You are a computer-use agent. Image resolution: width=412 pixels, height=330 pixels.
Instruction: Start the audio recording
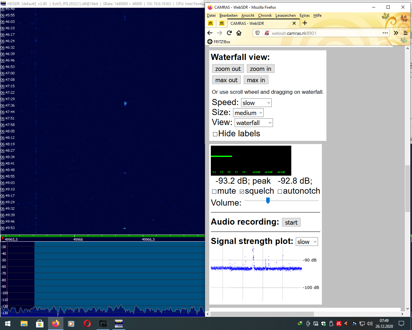point(291,222)
